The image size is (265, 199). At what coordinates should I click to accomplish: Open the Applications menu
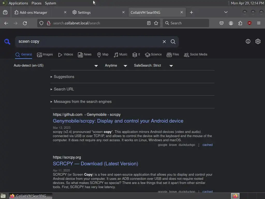18,3
